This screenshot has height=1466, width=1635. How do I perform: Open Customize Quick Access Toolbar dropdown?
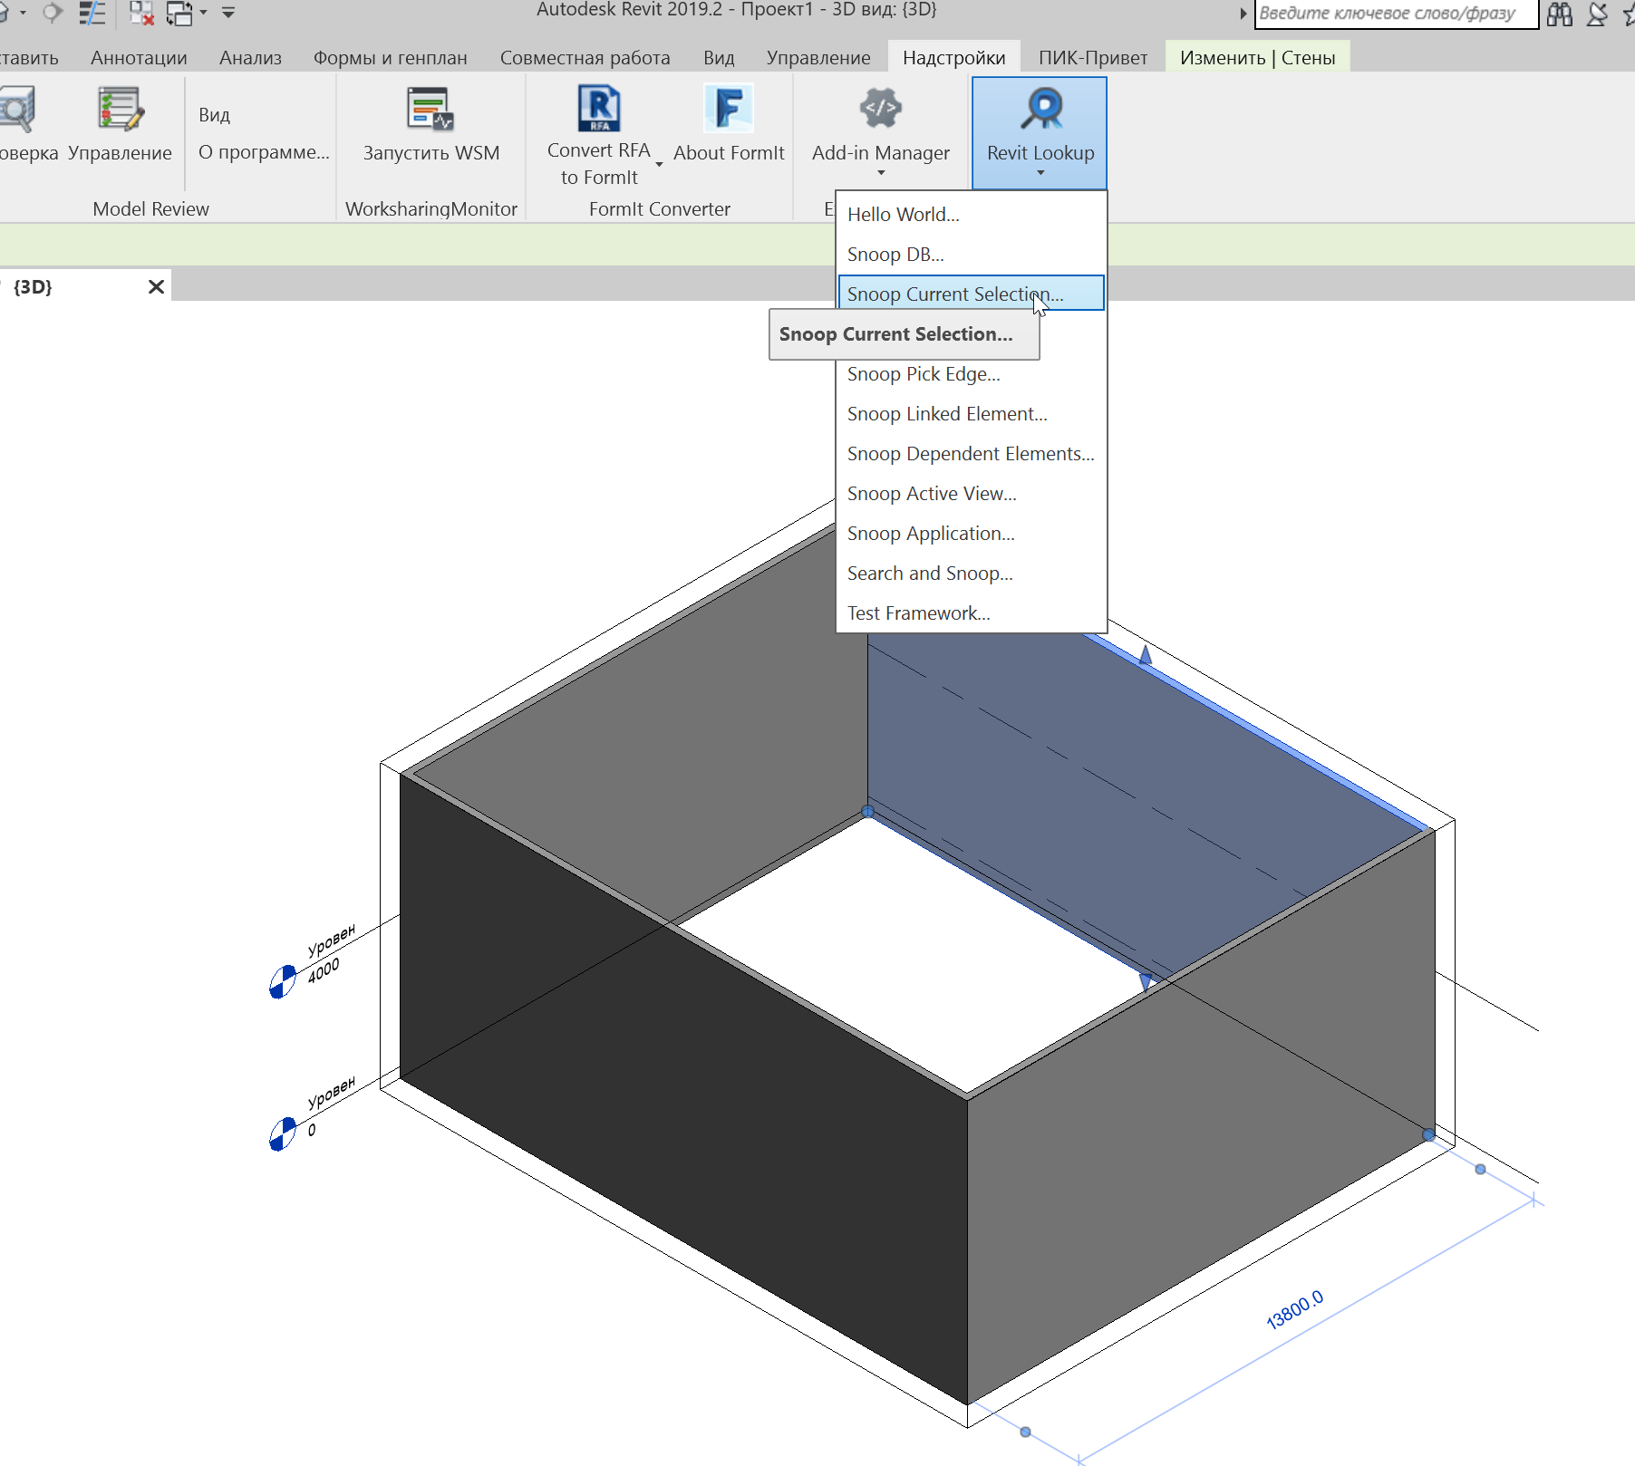[228, 13]
